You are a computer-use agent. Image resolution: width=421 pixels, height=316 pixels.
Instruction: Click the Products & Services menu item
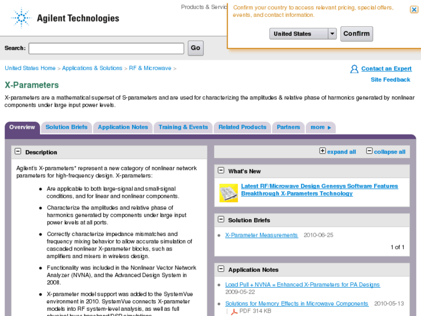[x=204, y=7]
